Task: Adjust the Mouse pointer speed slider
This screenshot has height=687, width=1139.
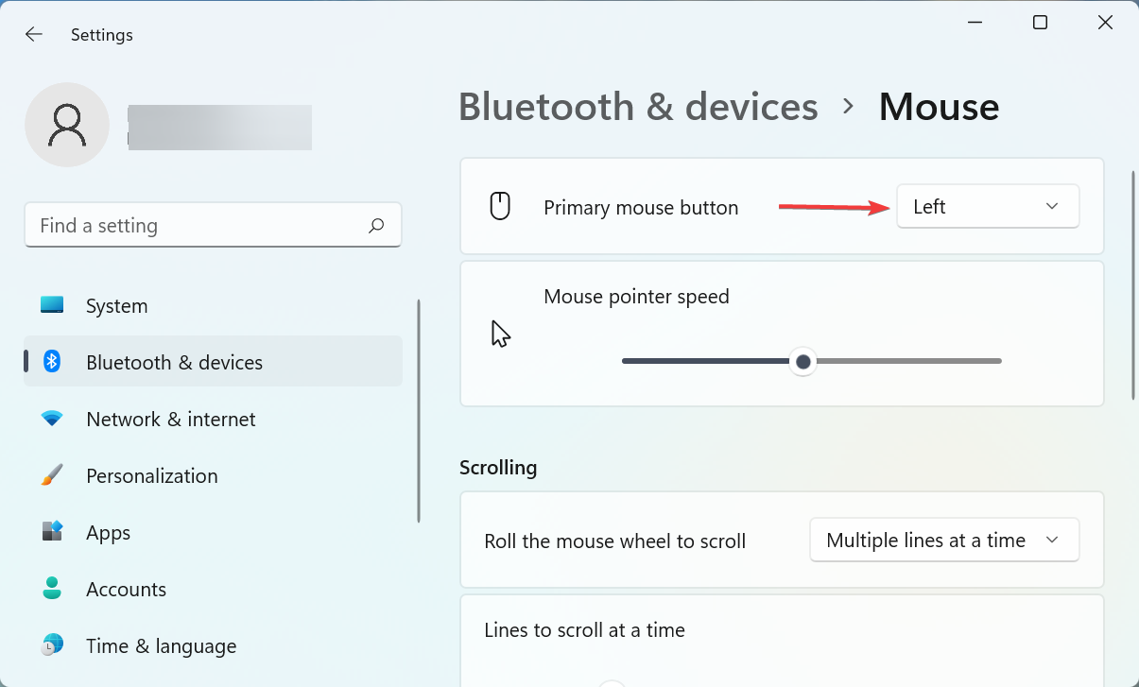Action: click(802, 361)
